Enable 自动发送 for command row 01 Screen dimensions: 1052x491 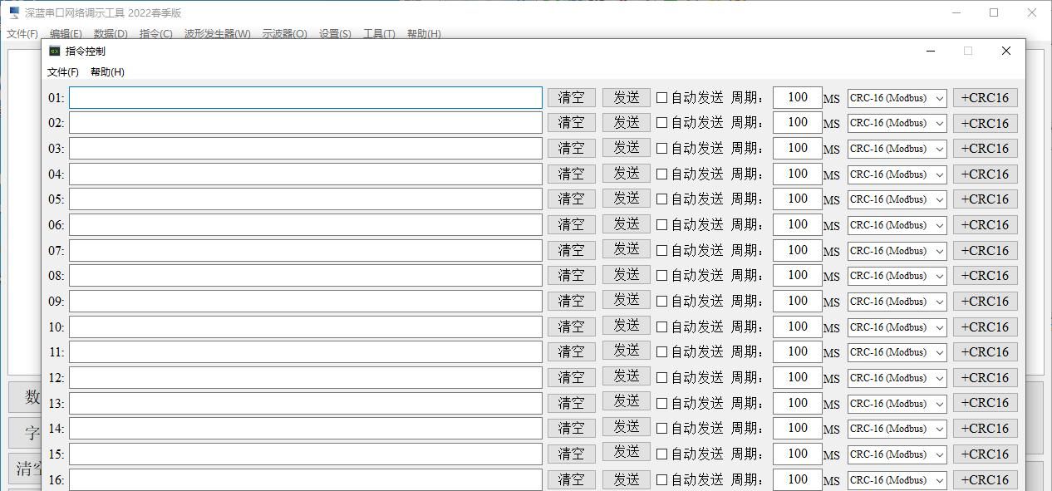[661, 97]
